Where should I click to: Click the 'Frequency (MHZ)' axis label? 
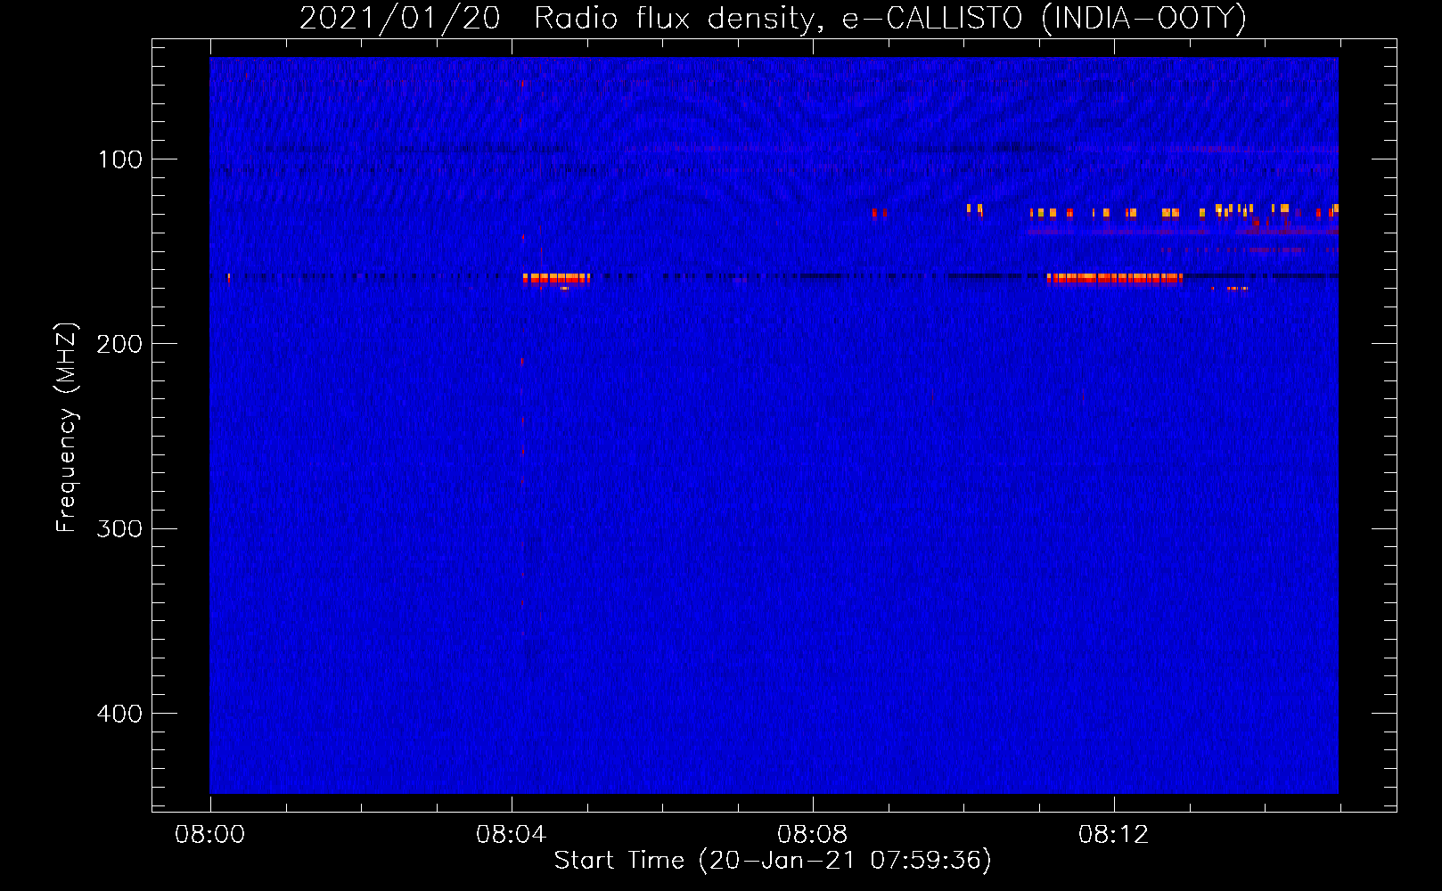point(68,428)
